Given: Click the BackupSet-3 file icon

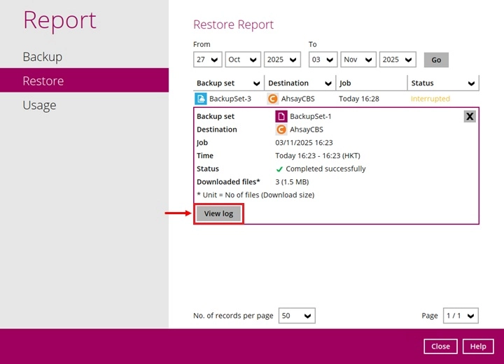Looking at the screenshot, I should [x=201, y=99].
